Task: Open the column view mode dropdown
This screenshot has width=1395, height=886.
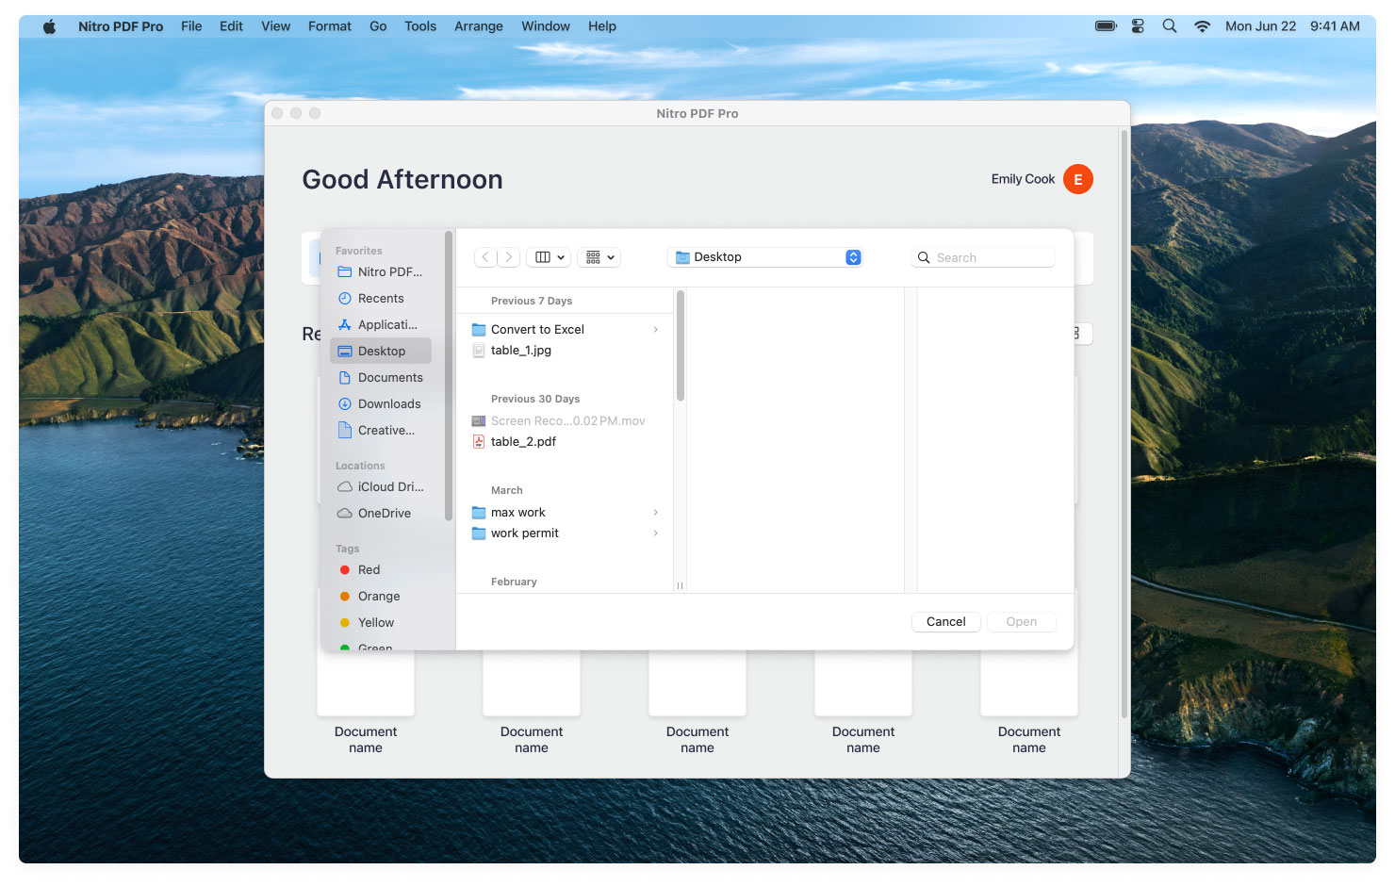Action: pos(550,257)
